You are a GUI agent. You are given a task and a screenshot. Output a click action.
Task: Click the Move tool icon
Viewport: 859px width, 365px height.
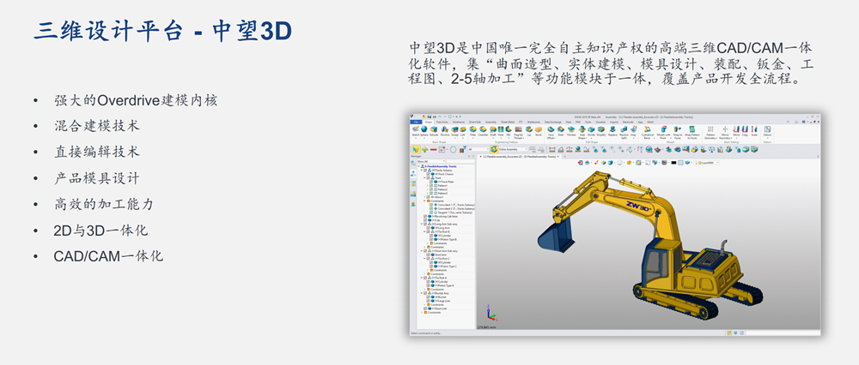[x=736, y=130]
